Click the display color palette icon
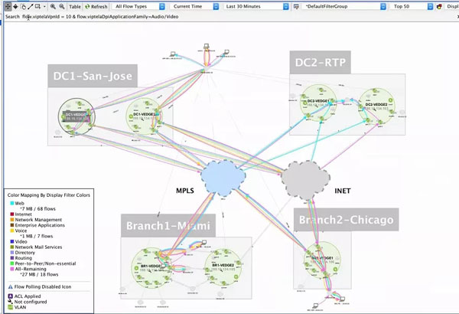 point(439,6)
